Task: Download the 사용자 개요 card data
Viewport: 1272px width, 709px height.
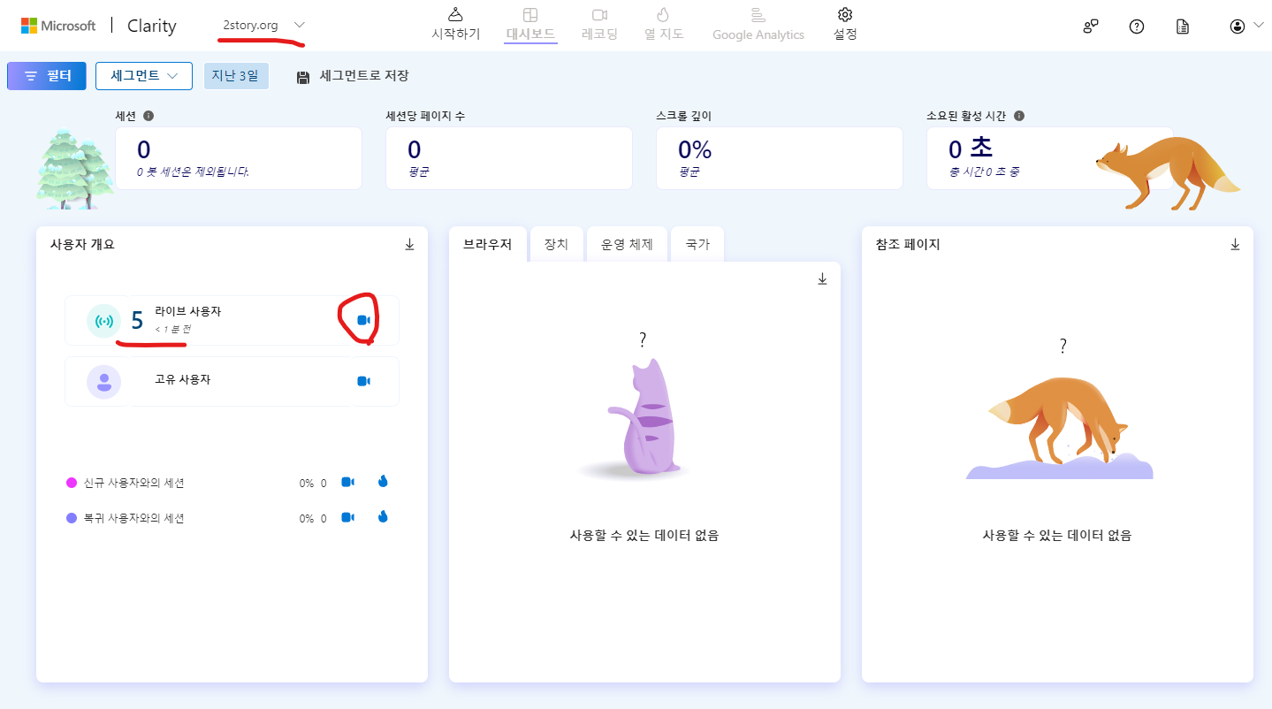Action: (409, 244)
